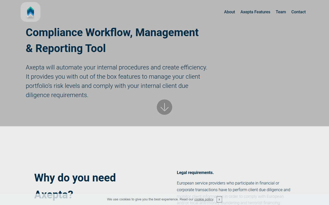Navigate to the Contact section
Image resolution: width=329 pixels, height=205 pixels.
pos(298,12)
